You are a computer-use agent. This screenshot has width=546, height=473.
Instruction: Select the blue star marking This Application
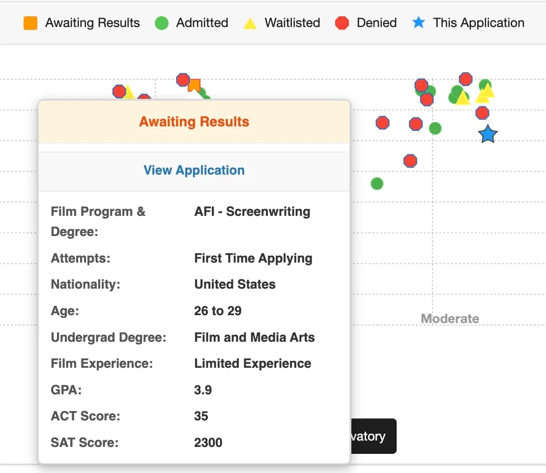[488, 134]
